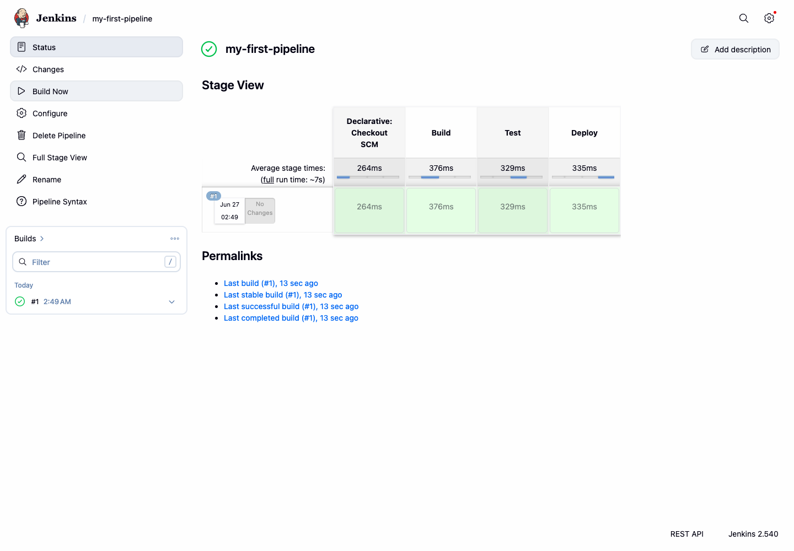Image resolution: width=794 pixels, height=551 pixels.
Task: Open the Configure menu label
Action: pyautogui.click(x=50, y=114)
